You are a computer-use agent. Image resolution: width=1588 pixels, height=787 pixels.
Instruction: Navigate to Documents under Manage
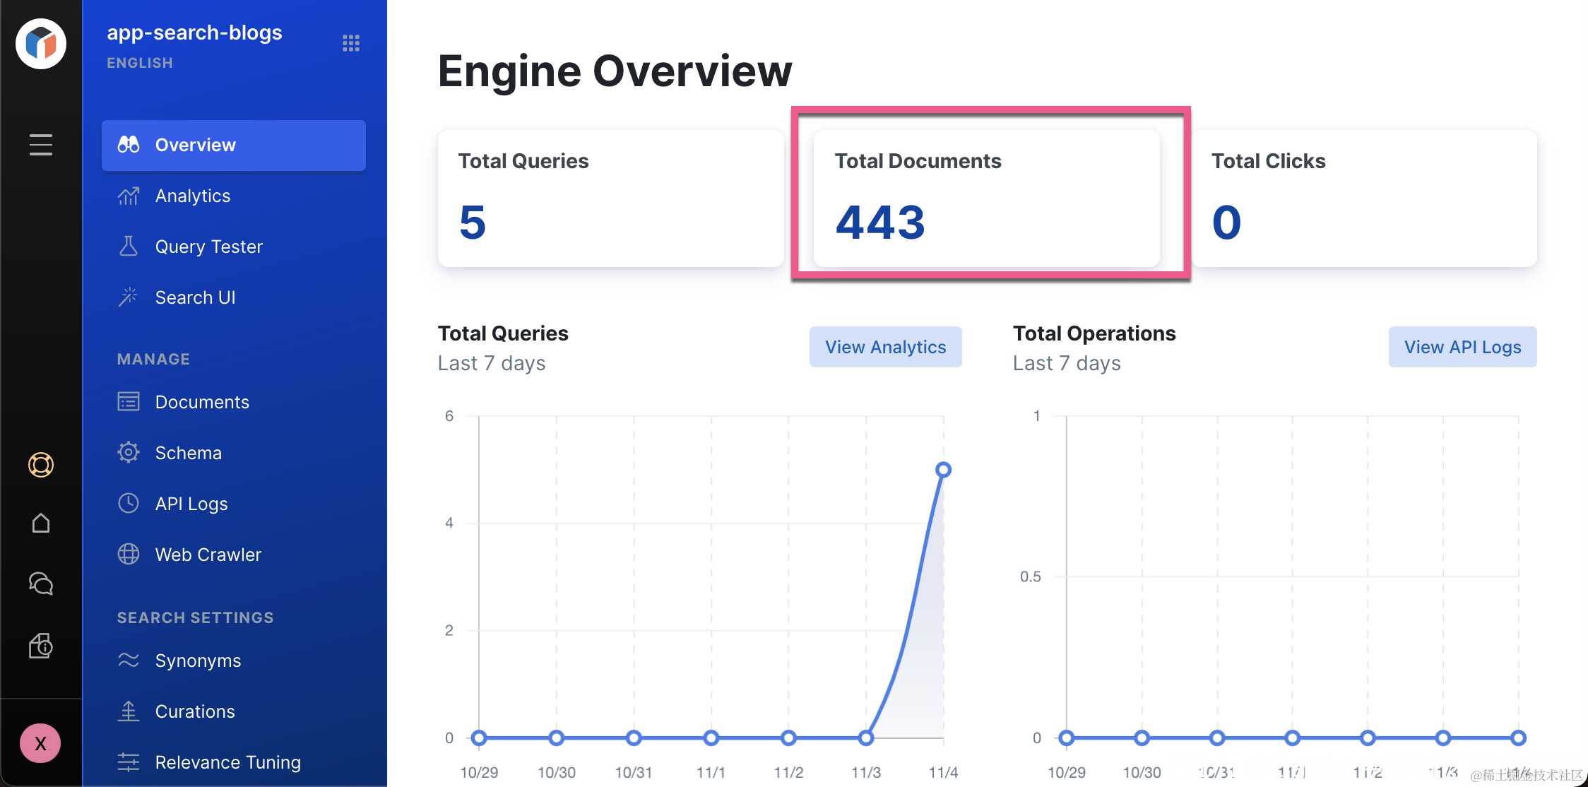coord(202,402)
